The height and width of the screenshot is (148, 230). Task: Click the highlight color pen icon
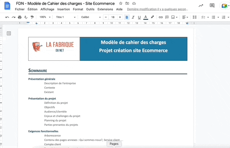152,17
